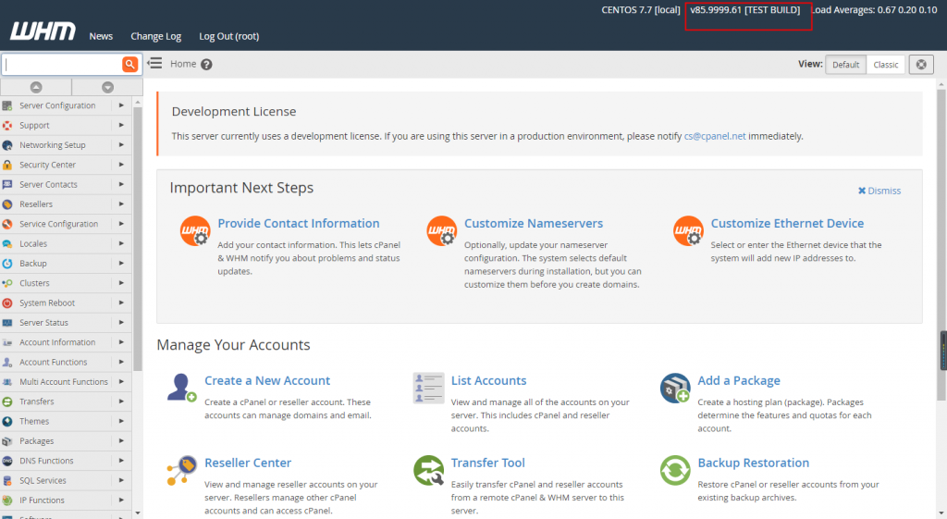Viewport: 947px width, 519px height.
Task: Open Create a New Account link
Action: pos(267,380)
